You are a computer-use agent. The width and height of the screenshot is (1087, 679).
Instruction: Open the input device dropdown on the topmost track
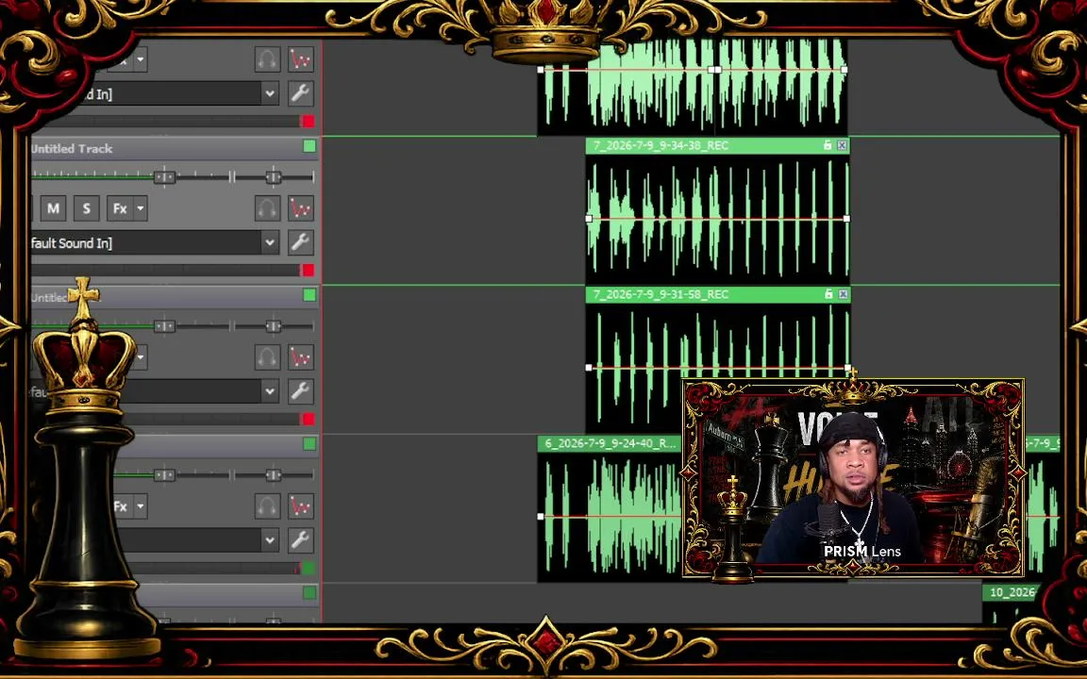270,93
